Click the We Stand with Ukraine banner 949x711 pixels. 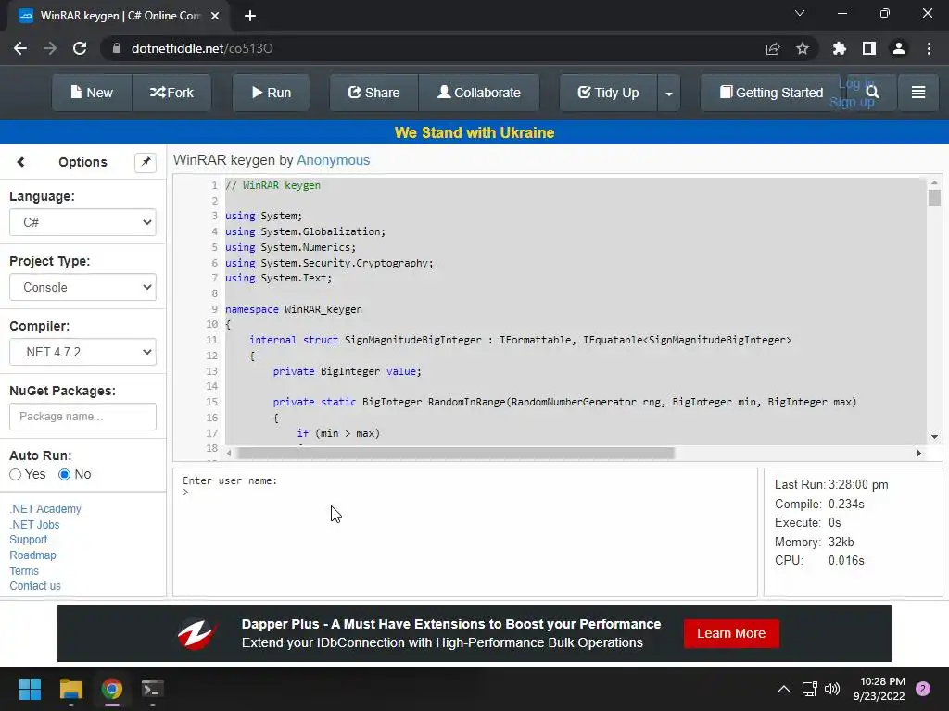[x=474, y=132]
